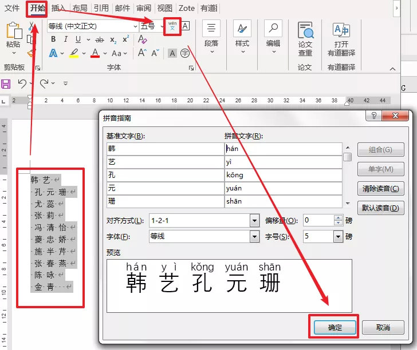Open the font size dropdown
The height and width of the screenshot is (350, 417).
[x=162, y=26]
